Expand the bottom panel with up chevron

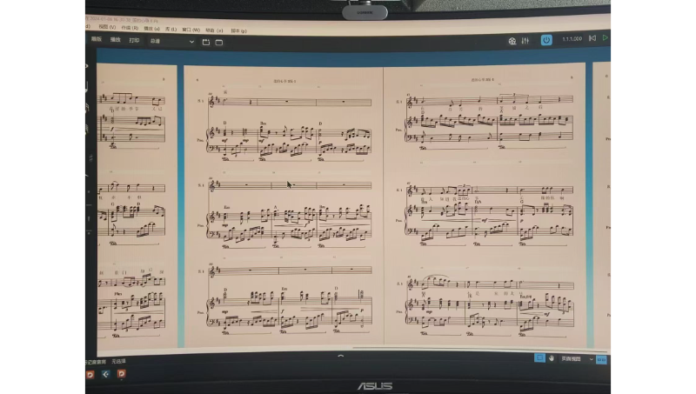tap(340, 356)
